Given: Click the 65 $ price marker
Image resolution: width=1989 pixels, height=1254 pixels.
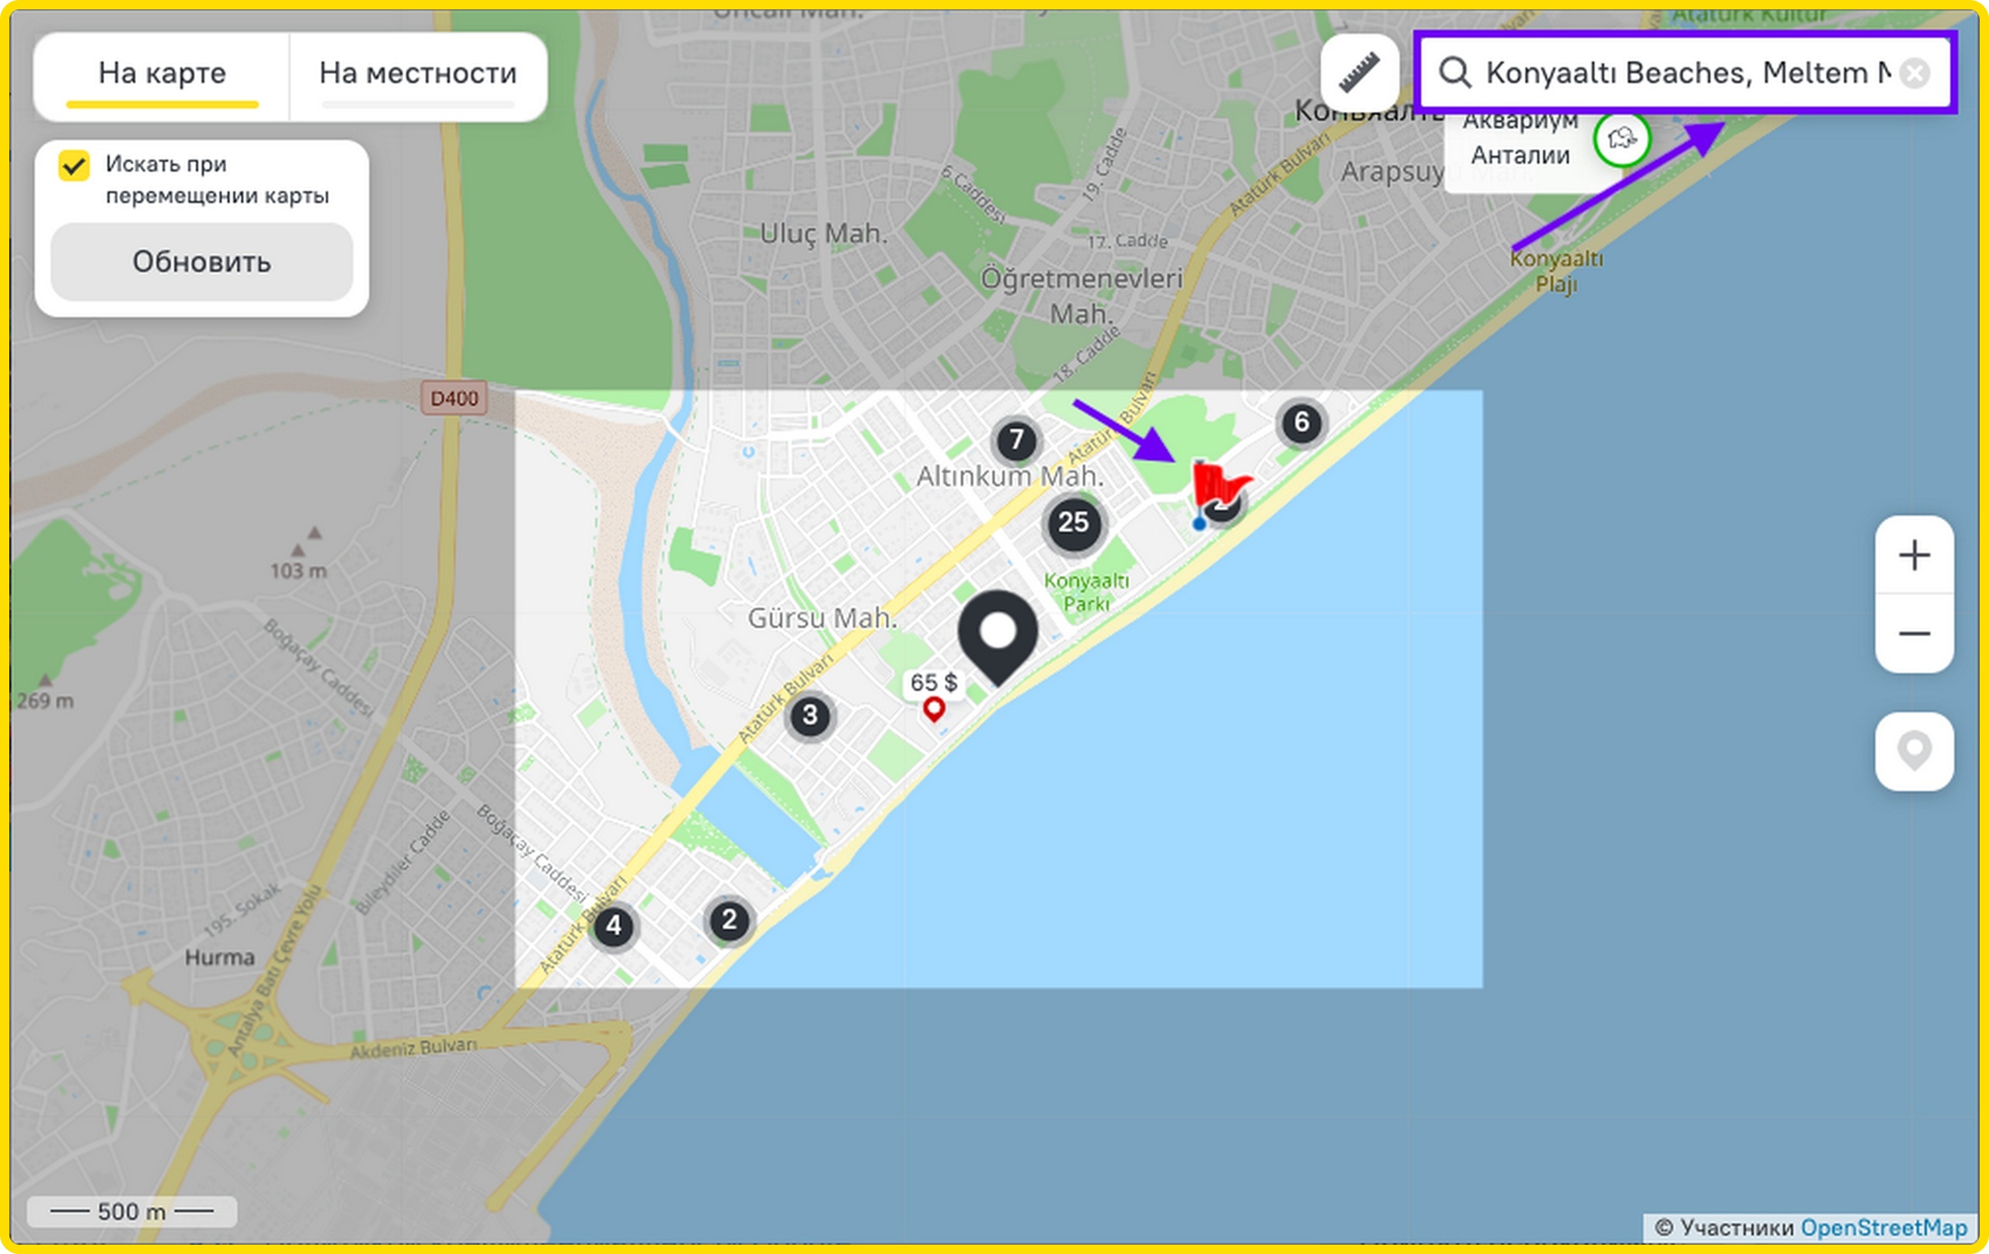Looking at the screenshot, I should click(x=933, y=683).
